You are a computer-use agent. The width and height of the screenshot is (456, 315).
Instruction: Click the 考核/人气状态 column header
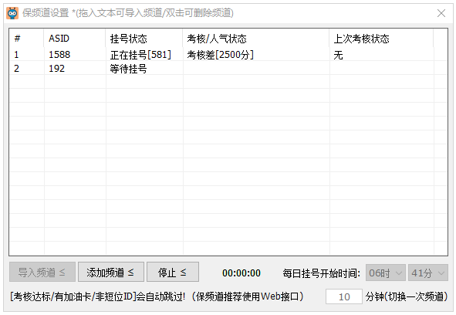256,39
